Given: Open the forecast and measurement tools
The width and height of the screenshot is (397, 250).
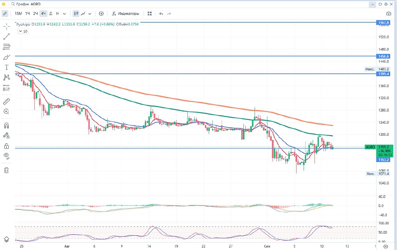Looking at the screenshot, I should (7, 88).
